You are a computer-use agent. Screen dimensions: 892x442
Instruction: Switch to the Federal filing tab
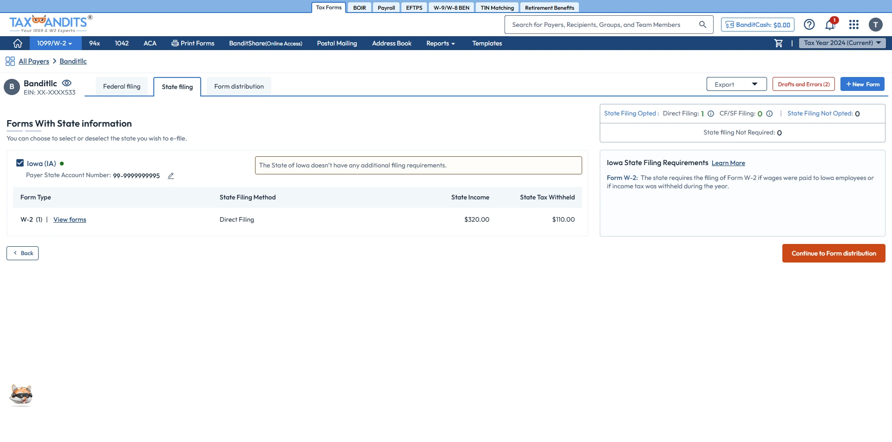tap(122, 87)
